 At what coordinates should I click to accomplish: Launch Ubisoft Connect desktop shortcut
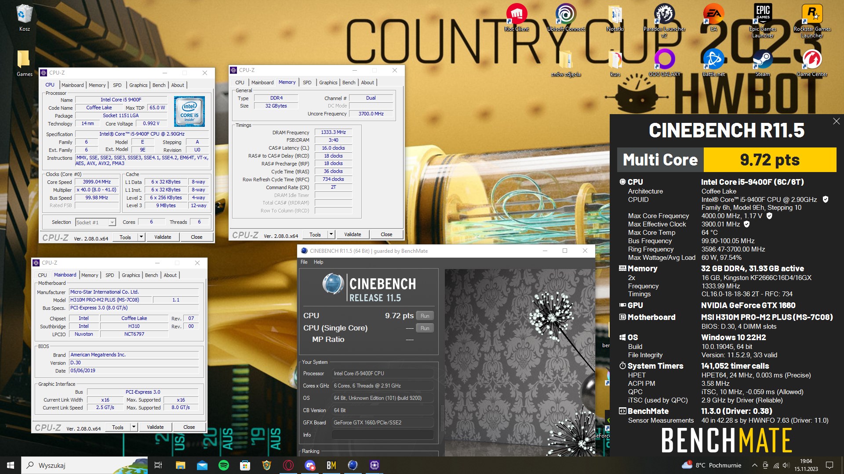566,18
